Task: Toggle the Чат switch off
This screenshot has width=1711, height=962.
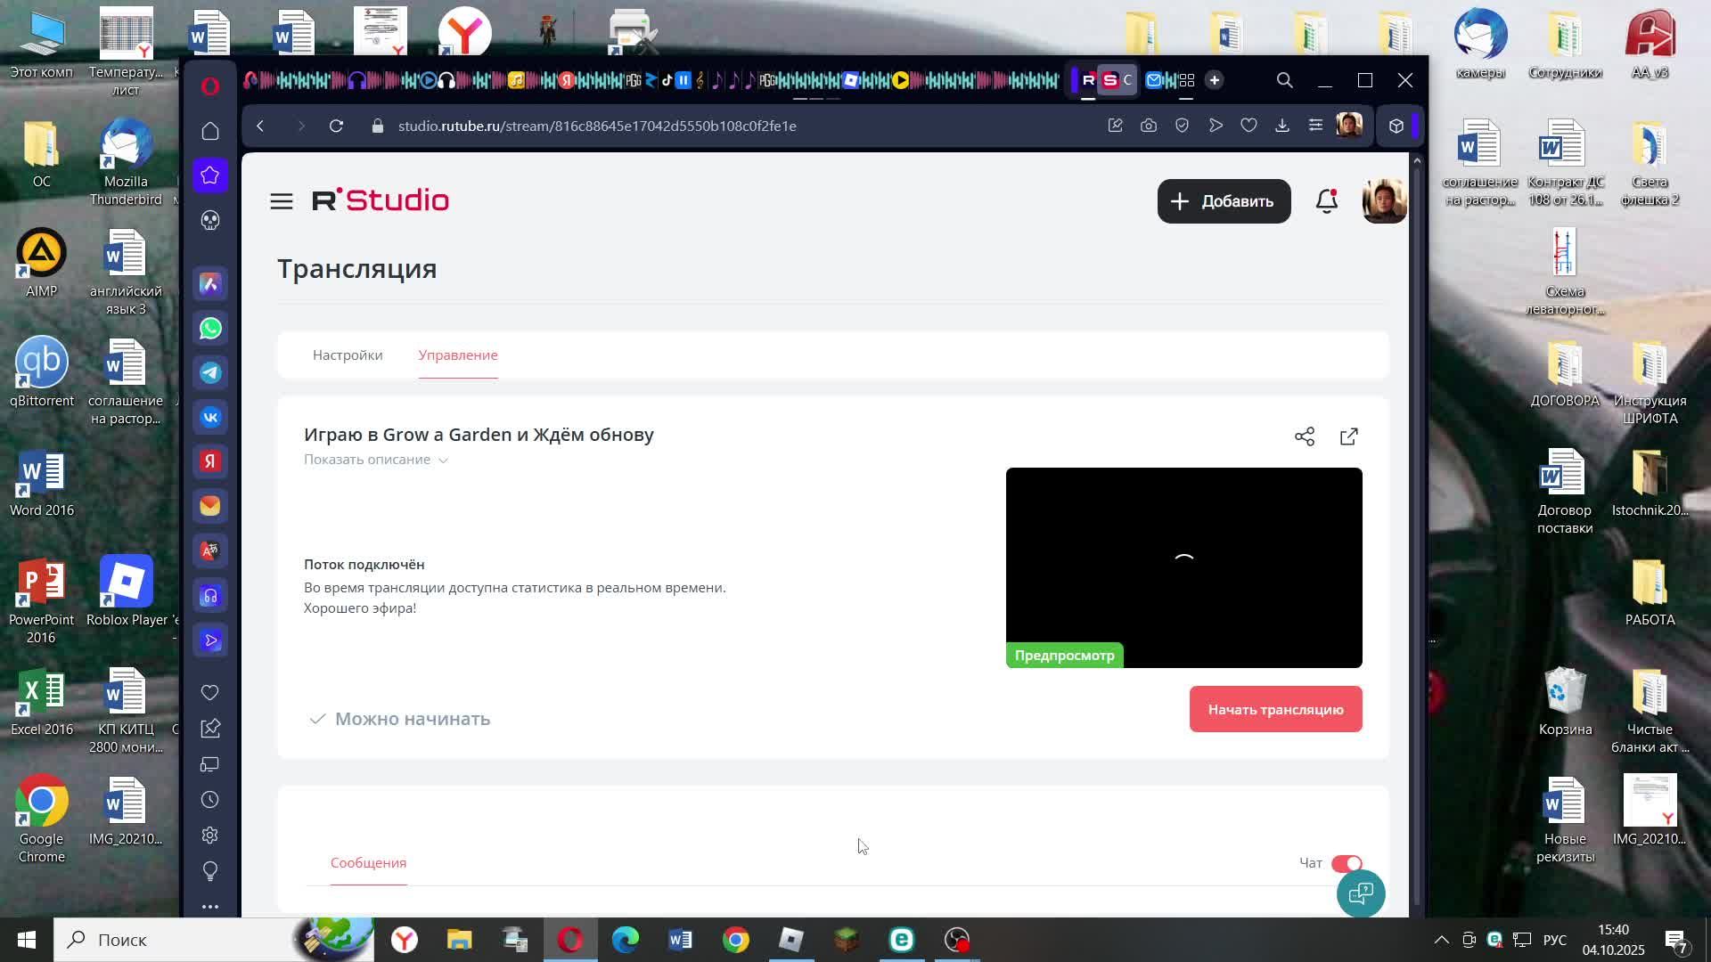Action: pyautogui.click(x=1346, y=863)
